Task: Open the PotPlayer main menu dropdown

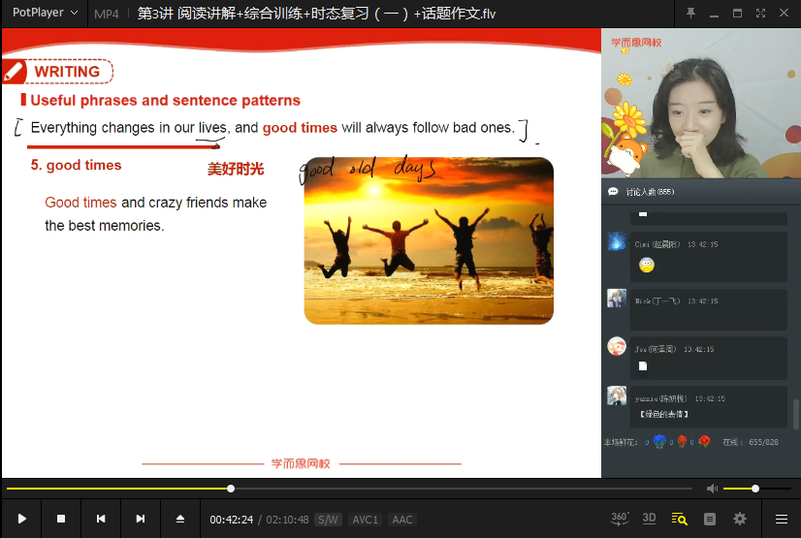Action: click(x=45, y=14)
